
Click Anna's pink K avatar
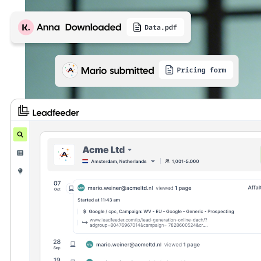coord(26,27)
